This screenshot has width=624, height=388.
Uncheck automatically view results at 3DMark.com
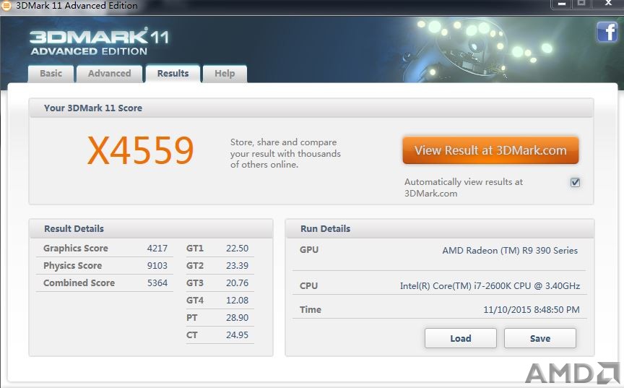click(575, 182)
